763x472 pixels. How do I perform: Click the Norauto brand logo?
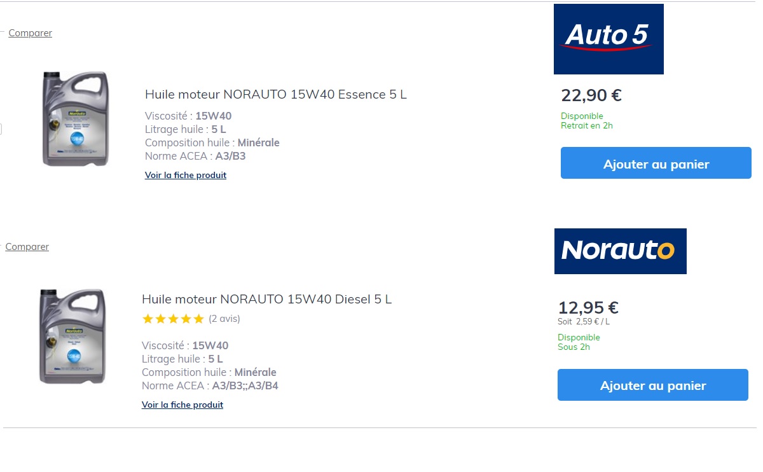tap(620, 251)
